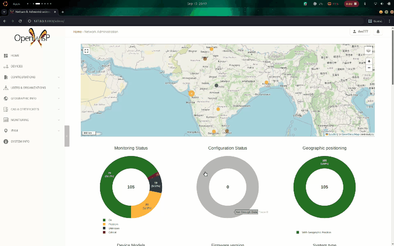Expand the IPAM menu chevron
The height and width of the screenshot is (246, 394).
pos(59,131)
